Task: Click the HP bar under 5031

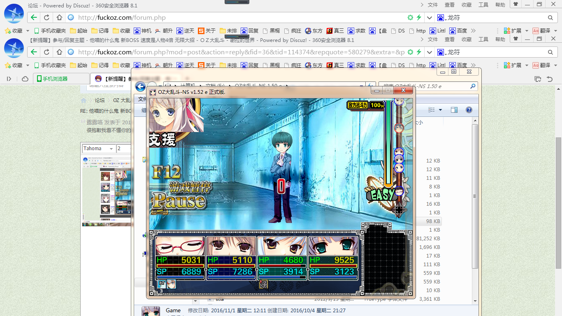Action: [x=180, y=266]
